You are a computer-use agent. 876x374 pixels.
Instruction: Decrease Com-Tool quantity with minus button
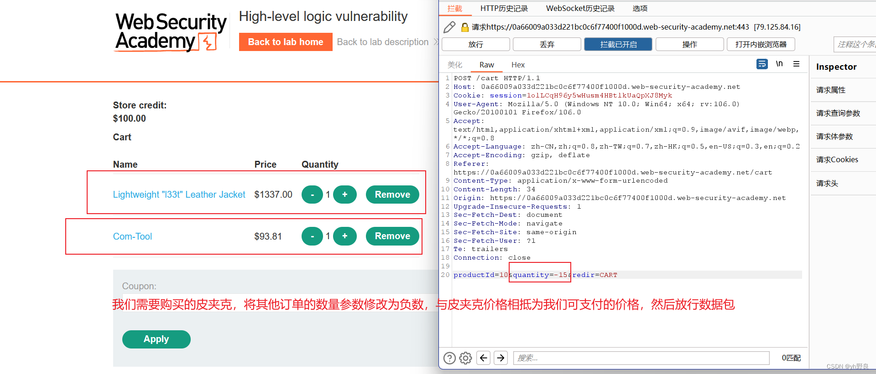tap(312, 236)
